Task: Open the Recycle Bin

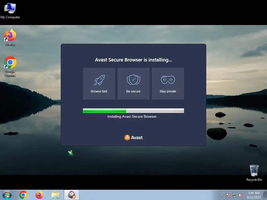Action: click(x=254, y=173)
